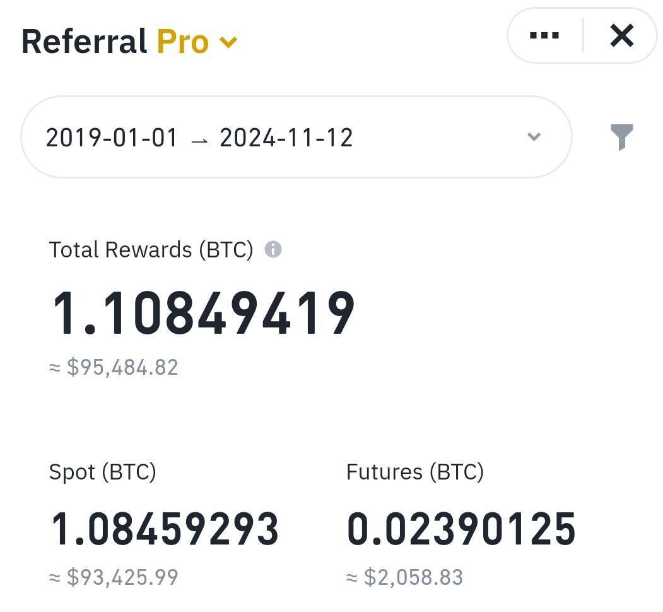Open the three-dot more options menu
This screenshot has width=663, height=612.
tap(544, 36)
